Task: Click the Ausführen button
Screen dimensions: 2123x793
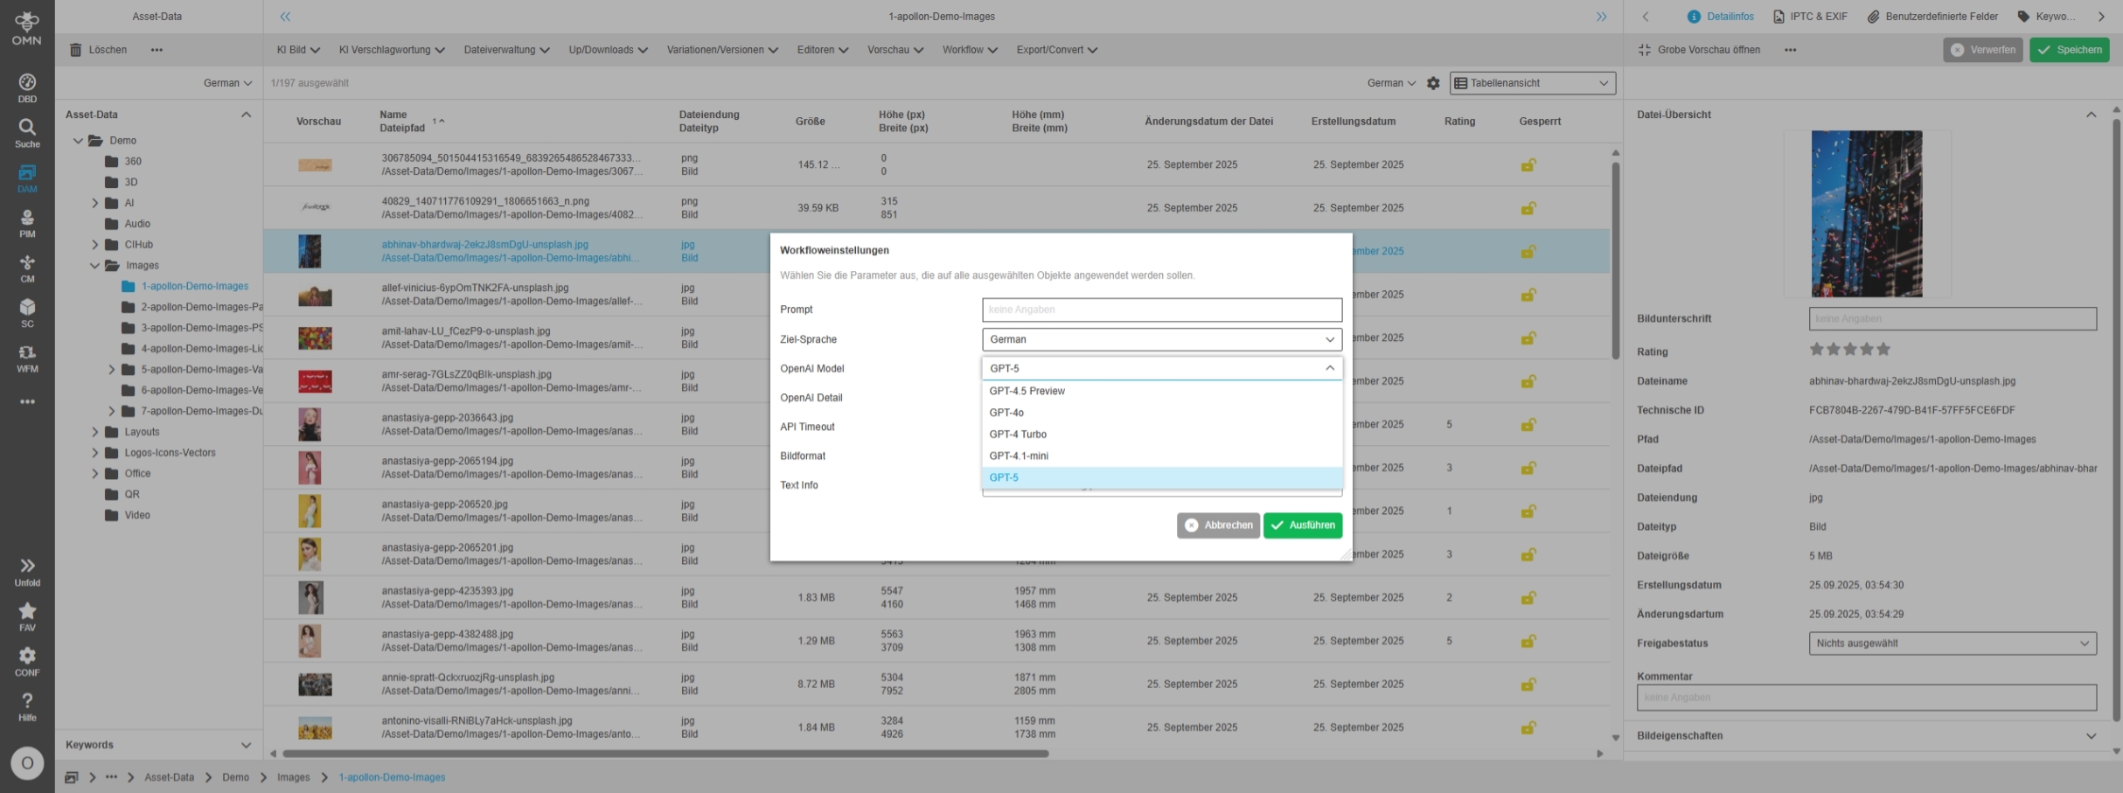Action: click(x=1302, y=525)
